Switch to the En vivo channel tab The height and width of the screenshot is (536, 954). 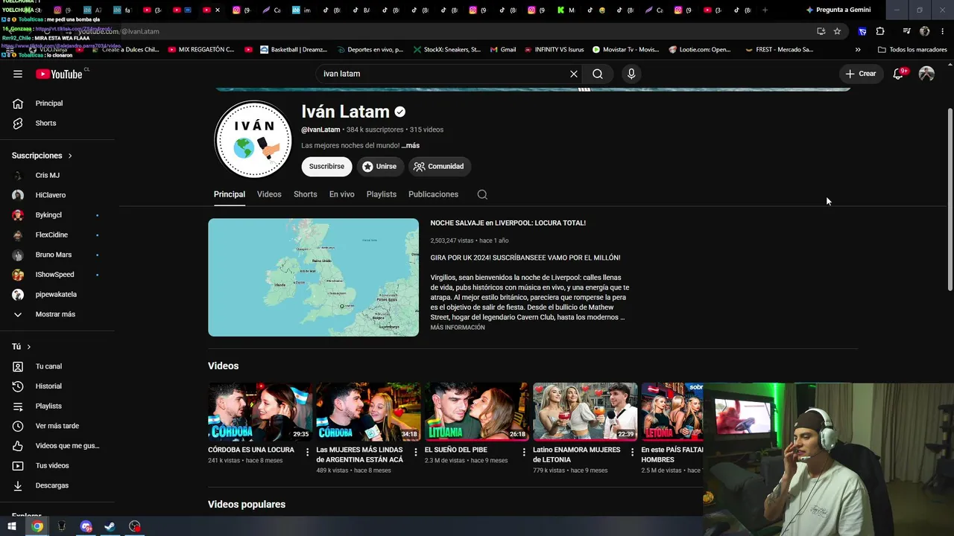[342, 194]
